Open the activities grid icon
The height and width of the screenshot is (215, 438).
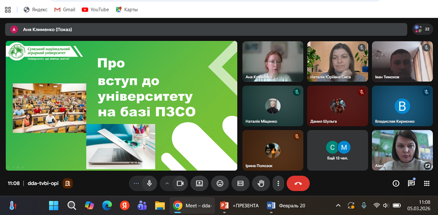coord(427,183)
